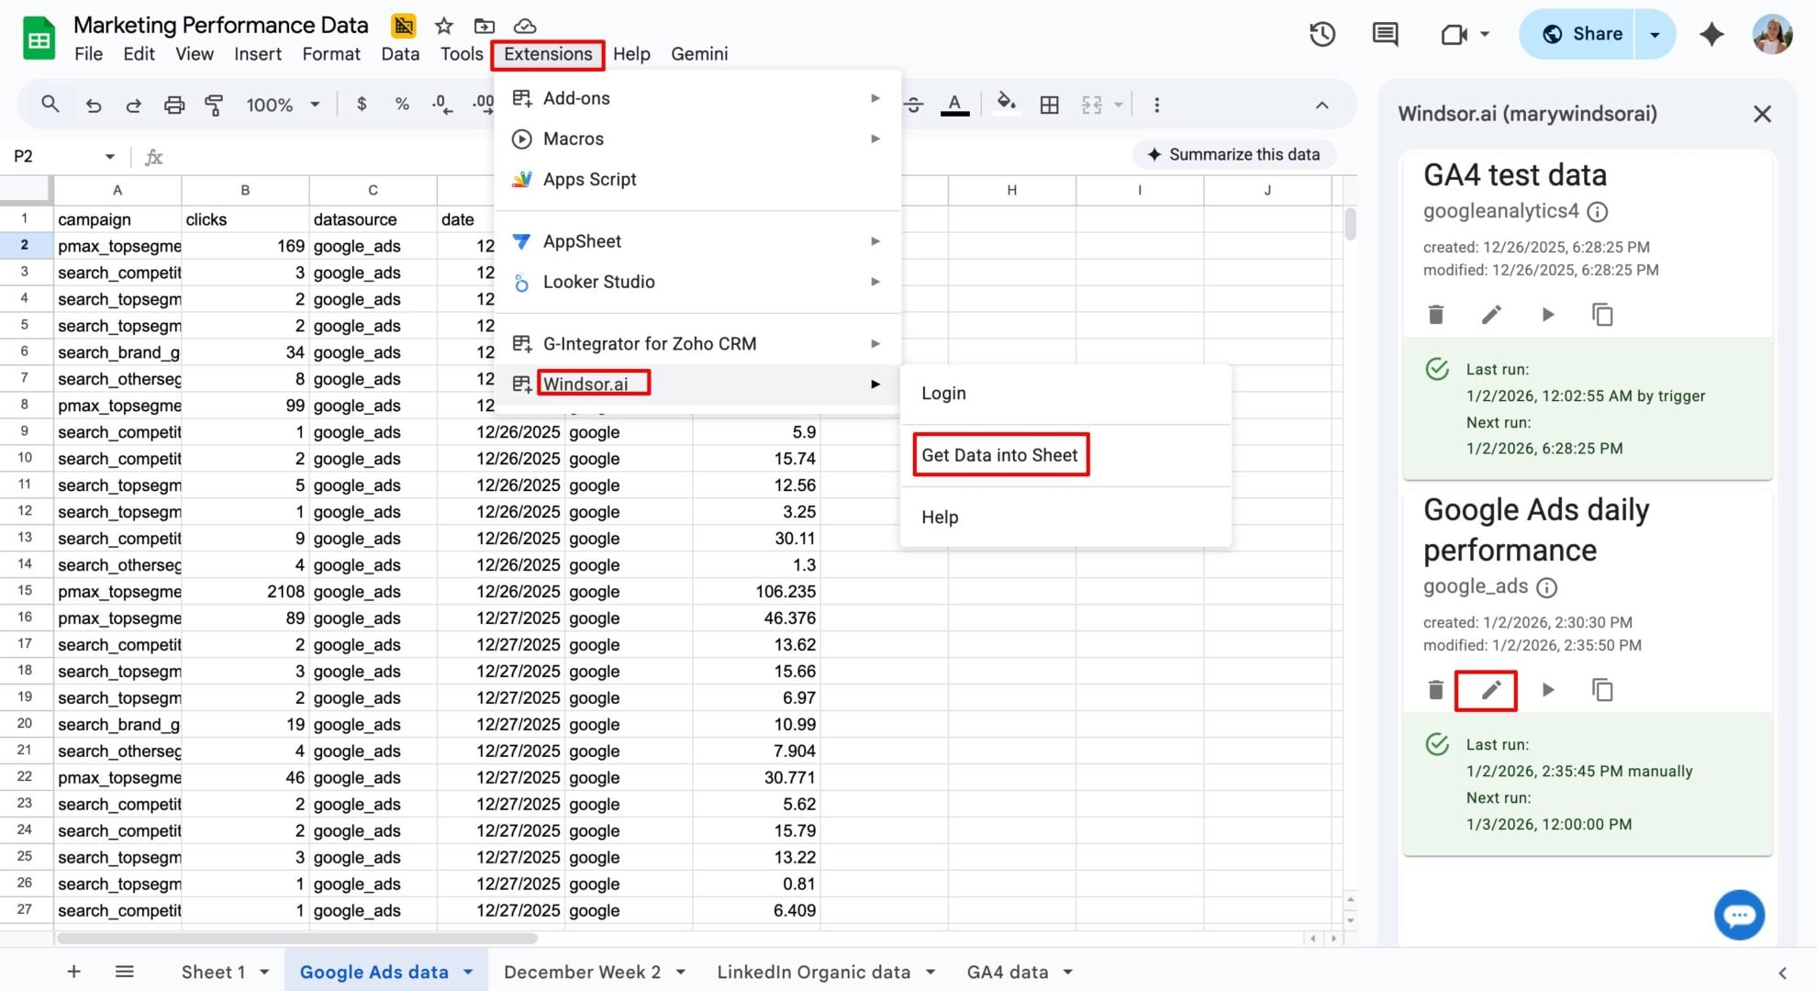Screen dimensions: 1817x991
Task: Open G-Integrator for Zoho CRM submenu
Action: (x=697, y=344)
